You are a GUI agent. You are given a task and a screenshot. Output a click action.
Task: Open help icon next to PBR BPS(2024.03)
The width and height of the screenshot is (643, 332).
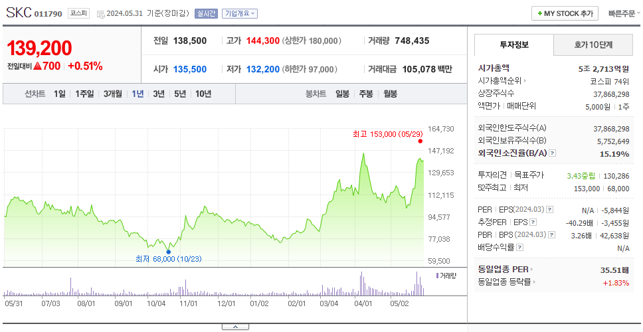coord(553,235)
